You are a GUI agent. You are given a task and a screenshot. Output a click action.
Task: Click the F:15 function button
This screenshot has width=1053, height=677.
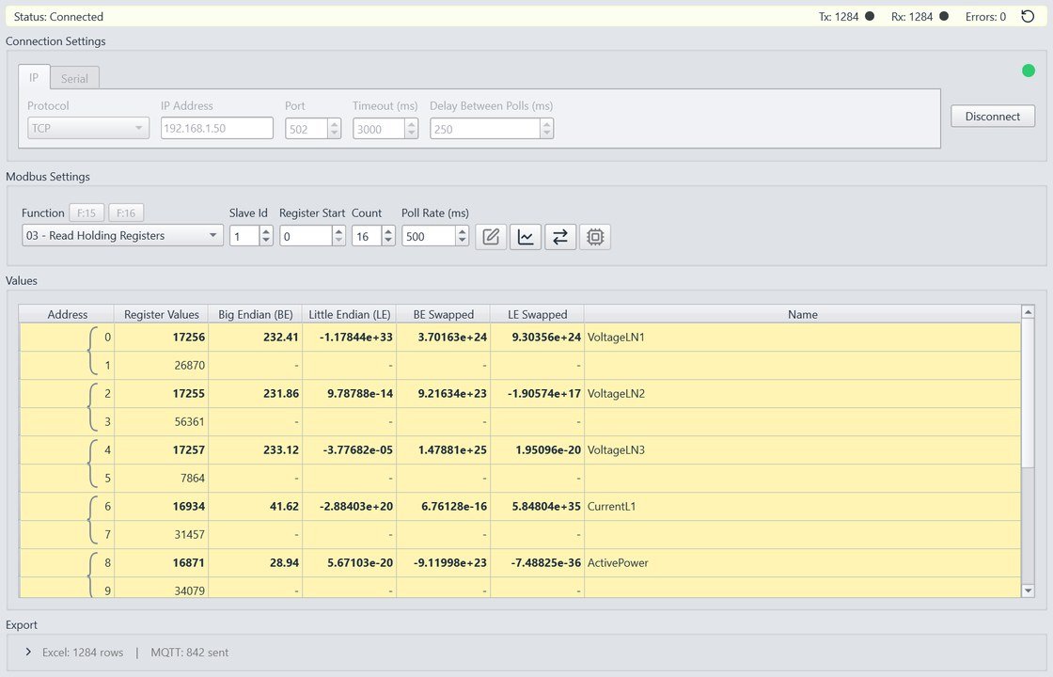click(86, 213)
